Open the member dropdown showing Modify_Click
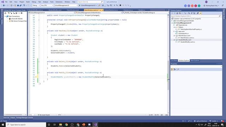 [146, 13]
